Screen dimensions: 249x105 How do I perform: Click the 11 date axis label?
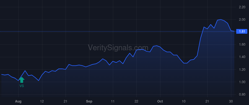click(x=113, y=101)
